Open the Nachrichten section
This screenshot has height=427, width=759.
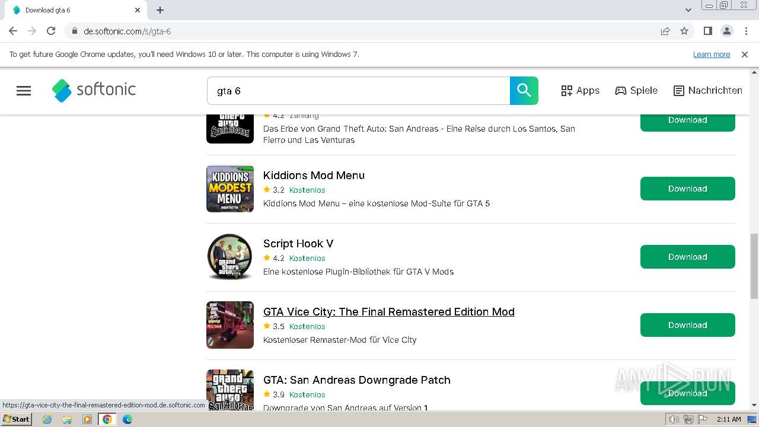click(708, 91)
